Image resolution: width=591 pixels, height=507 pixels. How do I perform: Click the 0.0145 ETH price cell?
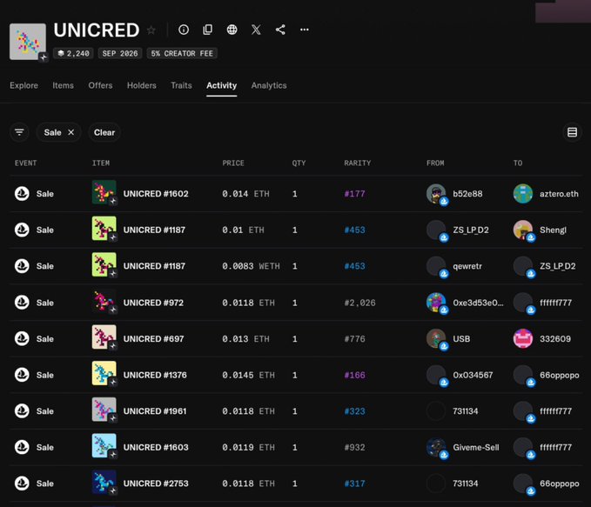[248, 375]
